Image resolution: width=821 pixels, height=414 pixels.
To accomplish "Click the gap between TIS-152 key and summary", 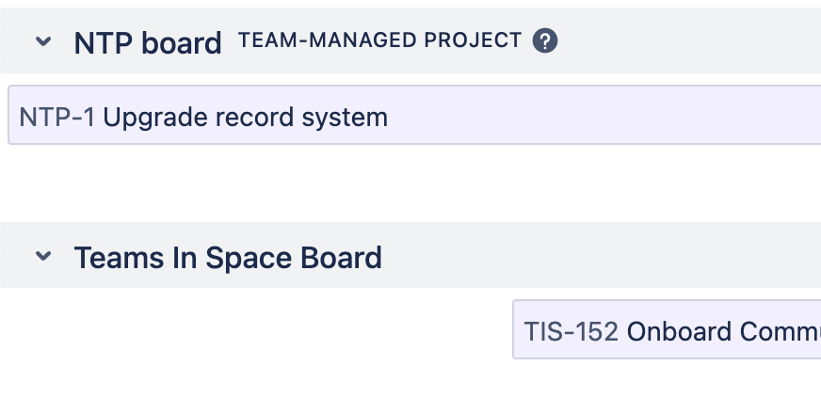I will pyautogui.click(x=623, y=331).
